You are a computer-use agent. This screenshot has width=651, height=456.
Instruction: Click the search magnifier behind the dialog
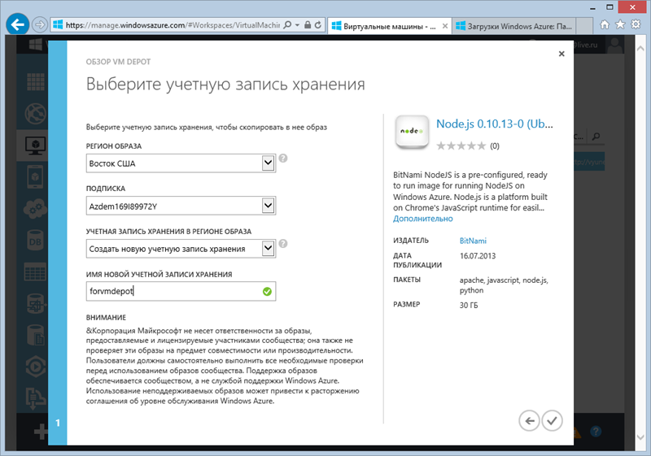click(596, 137)
